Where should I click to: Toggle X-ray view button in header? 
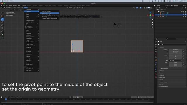[x=144, y=8]
